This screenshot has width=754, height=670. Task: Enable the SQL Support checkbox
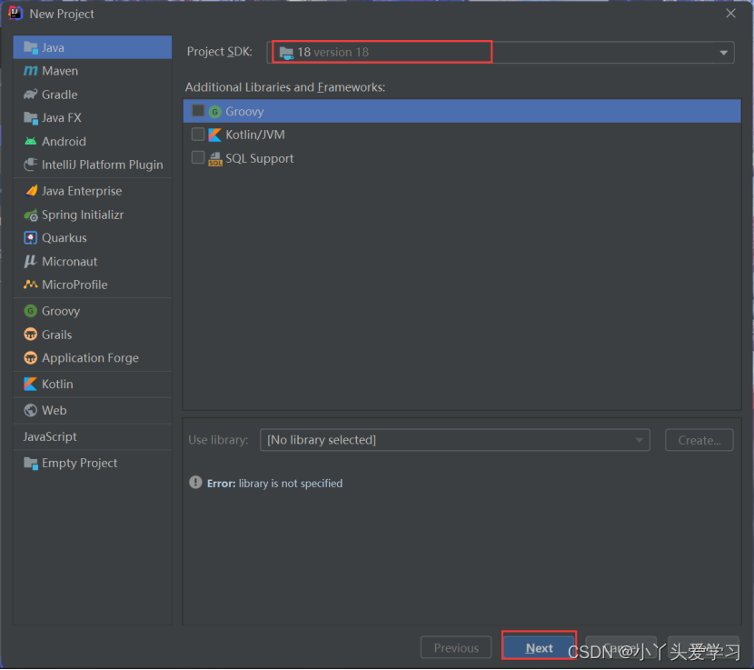click(x=198, y=157)
